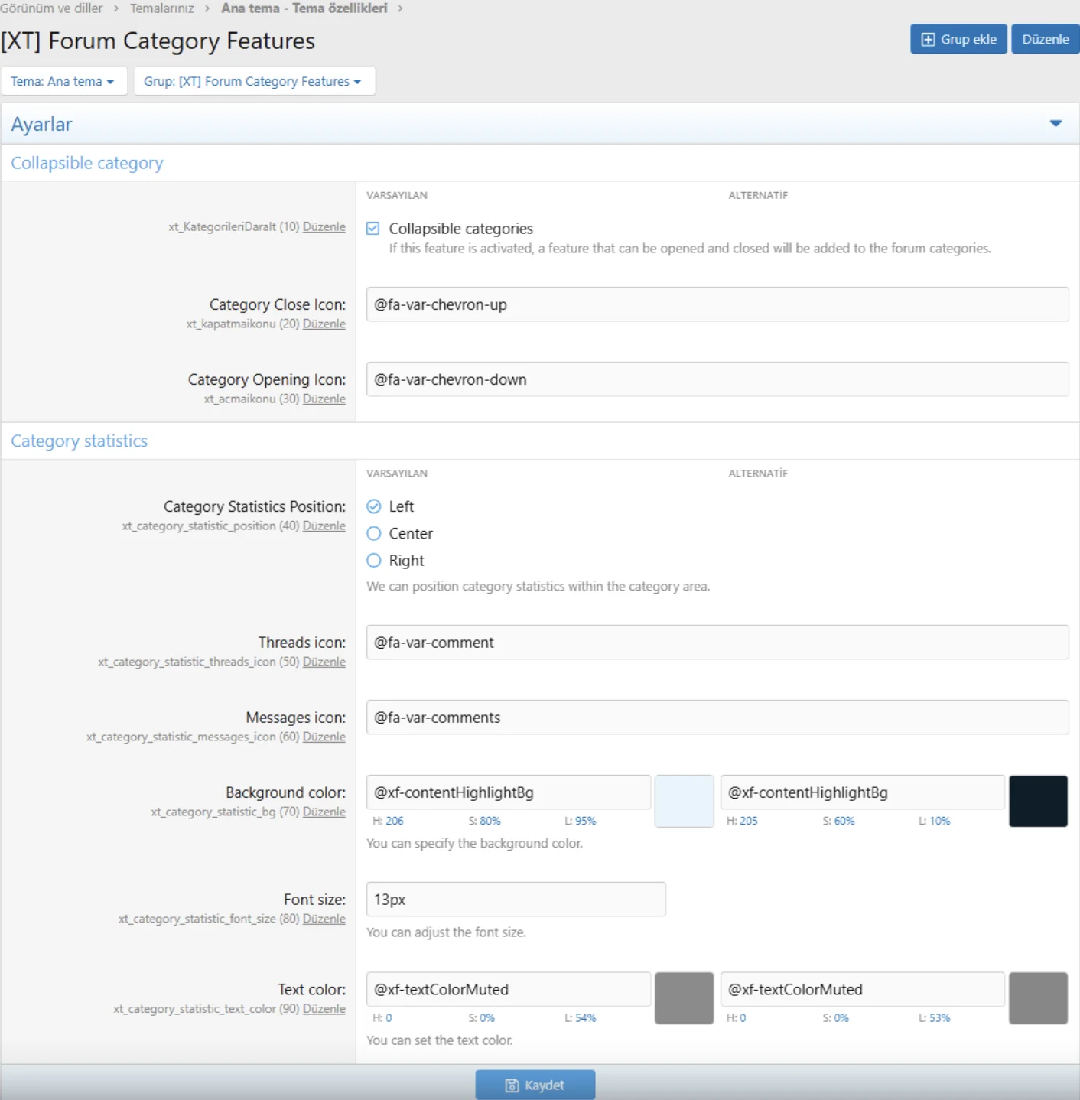
Task: Go to Temalarınız breadcrumb
Action: pos(161,8)
